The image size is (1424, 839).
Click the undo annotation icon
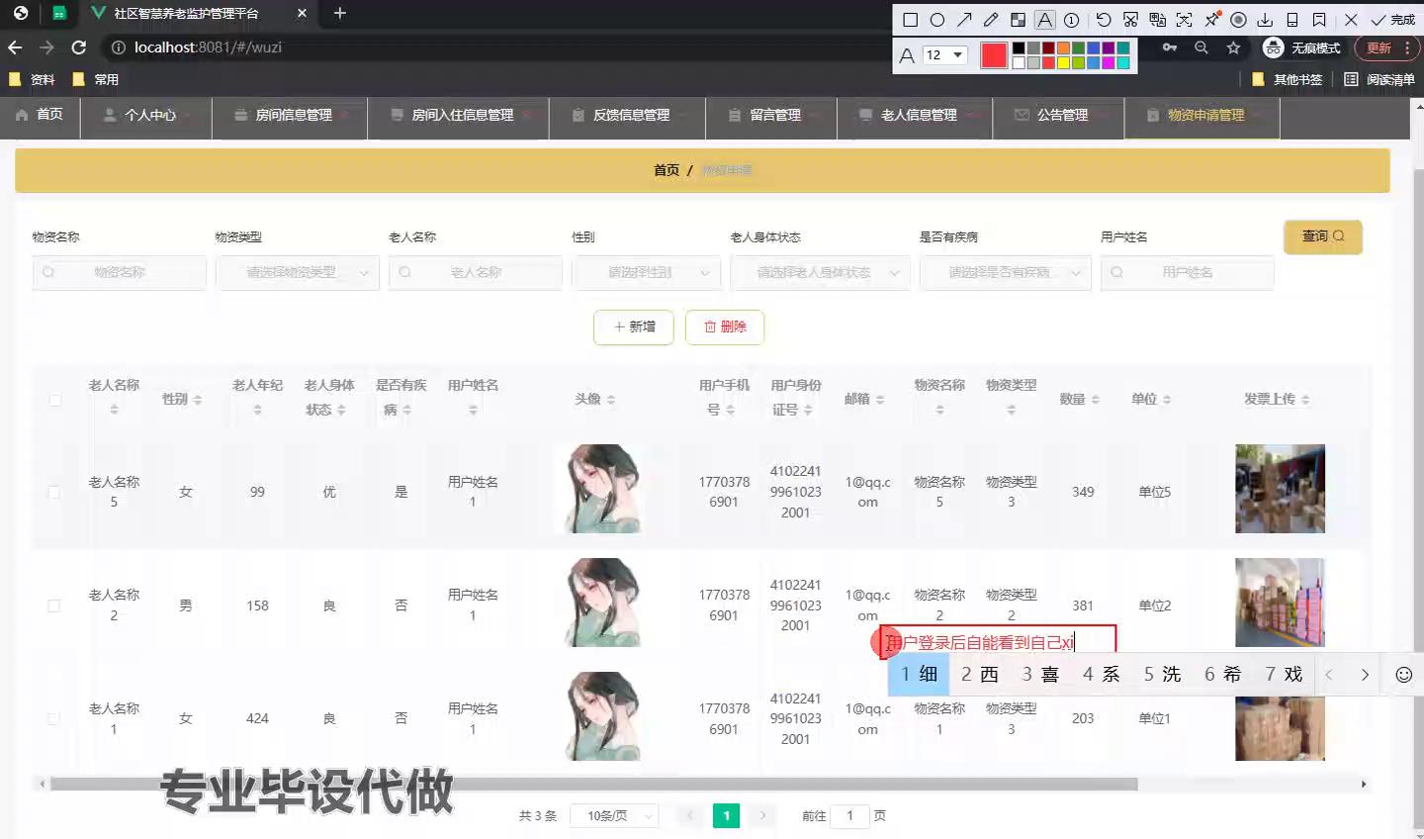[x=1104, y=20]
